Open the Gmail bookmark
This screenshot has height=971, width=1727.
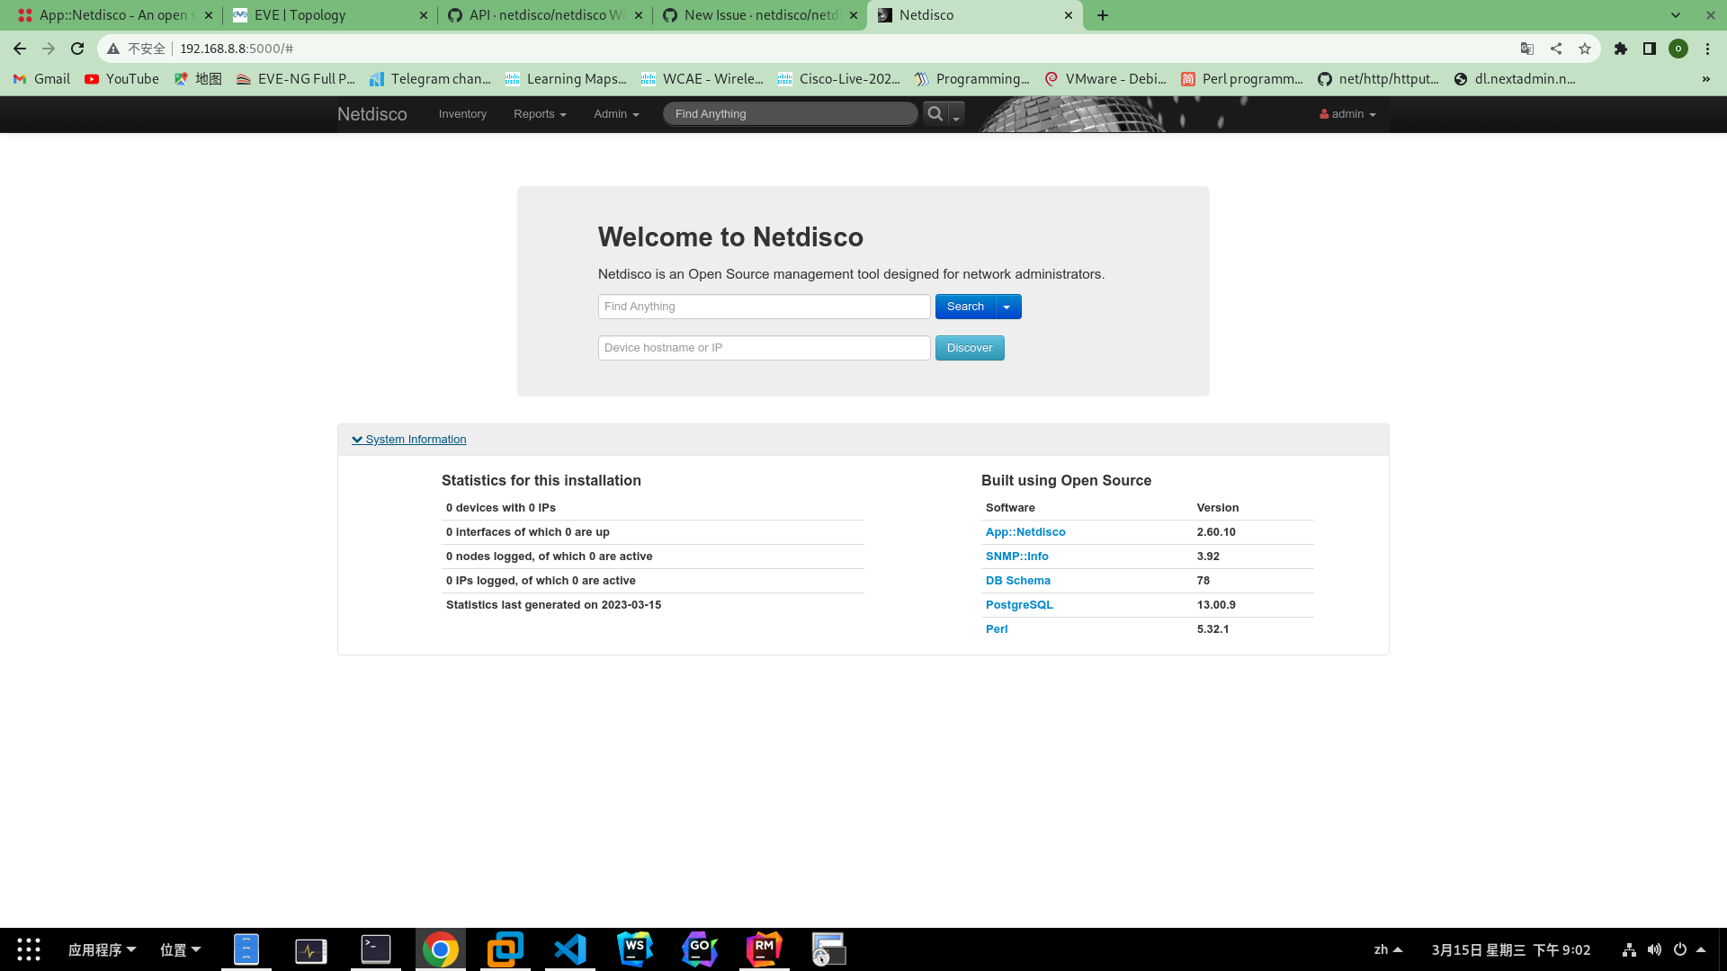pyautogui.click(x=40, y=79)
